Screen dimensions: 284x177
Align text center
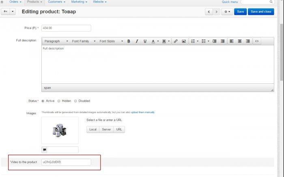point(240,41)
